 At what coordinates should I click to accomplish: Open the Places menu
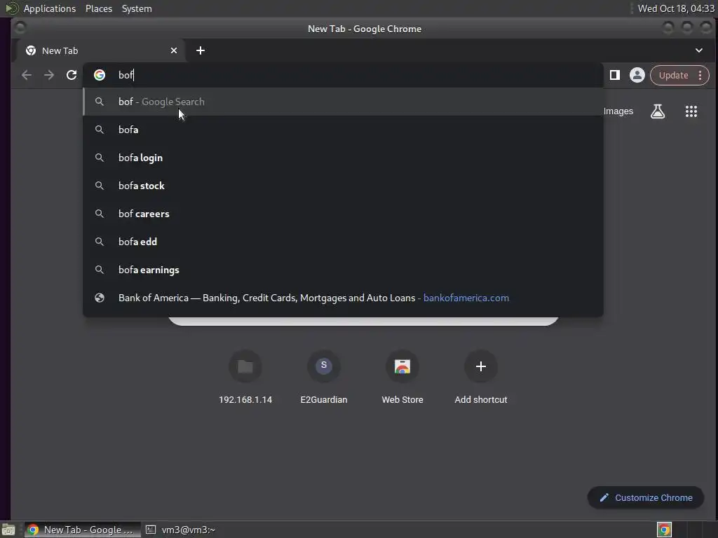pos(98,8)
